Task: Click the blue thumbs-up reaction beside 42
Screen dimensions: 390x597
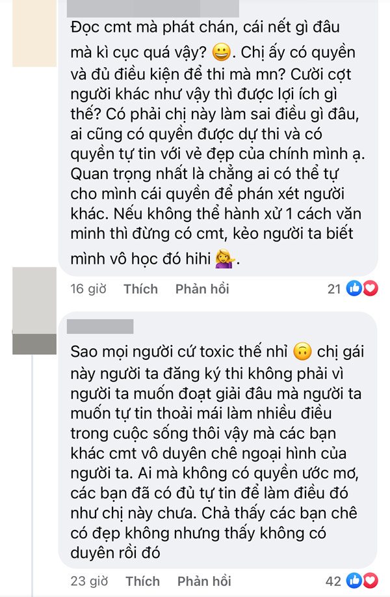Action: (354, 581)
